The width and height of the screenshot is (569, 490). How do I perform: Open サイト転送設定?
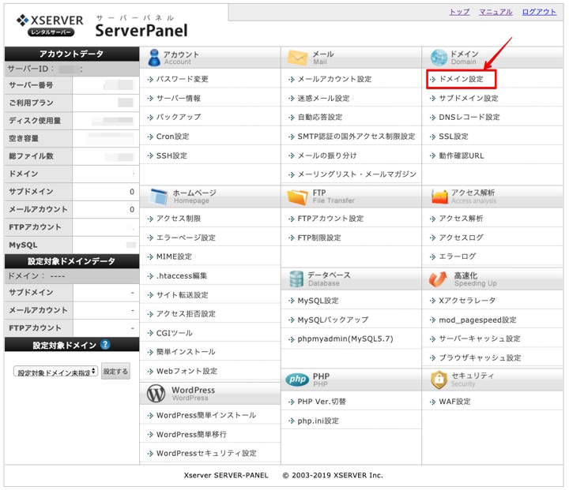[x=183, y=295]
